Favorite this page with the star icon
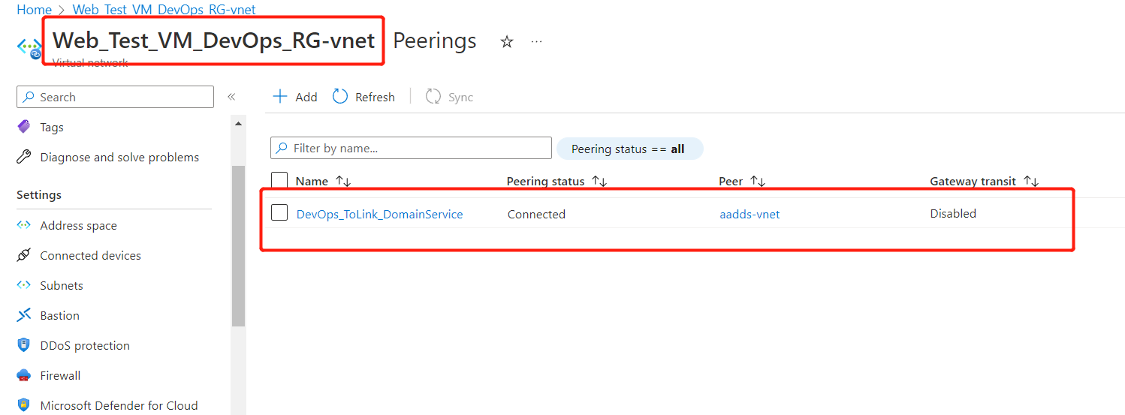Viewport: 1125px width, 415px height. point(507,42)
